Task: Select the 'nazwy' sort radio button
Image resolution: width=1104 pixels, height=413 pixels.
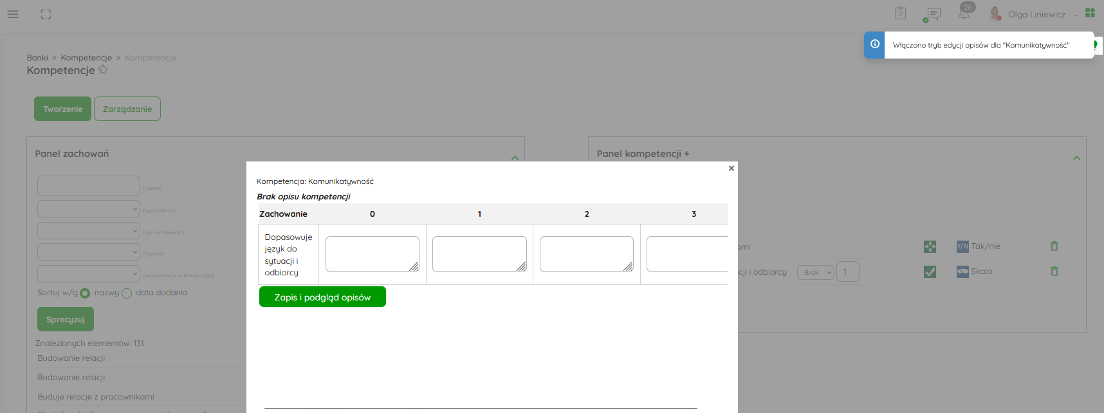Action: click(x=85, y=293)
